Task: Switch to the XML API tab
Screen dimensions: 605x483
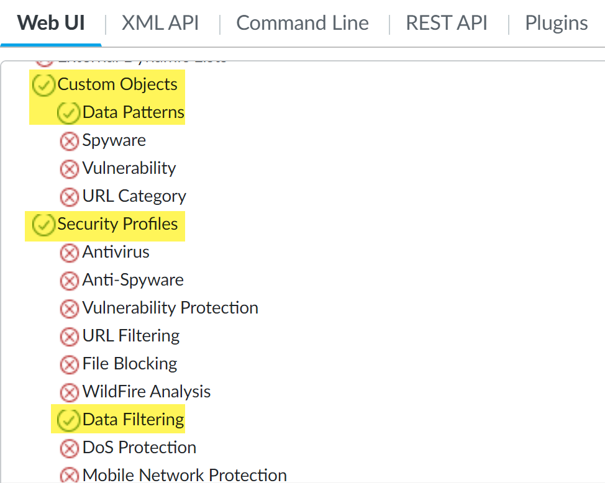Action: tap(160, 24)
